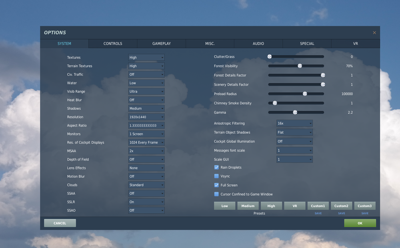Click the Preload Radius slider handle

point(305,94)
